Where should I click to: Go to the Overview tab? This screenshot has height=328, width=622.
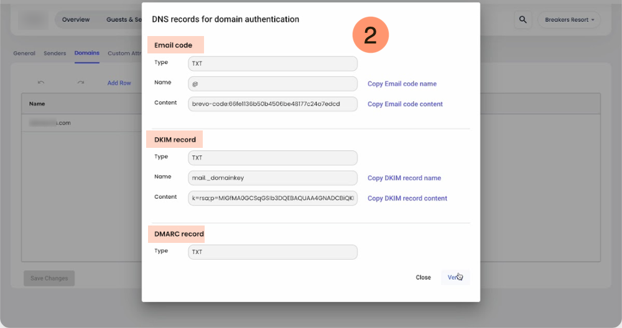[x=76, y=20]
